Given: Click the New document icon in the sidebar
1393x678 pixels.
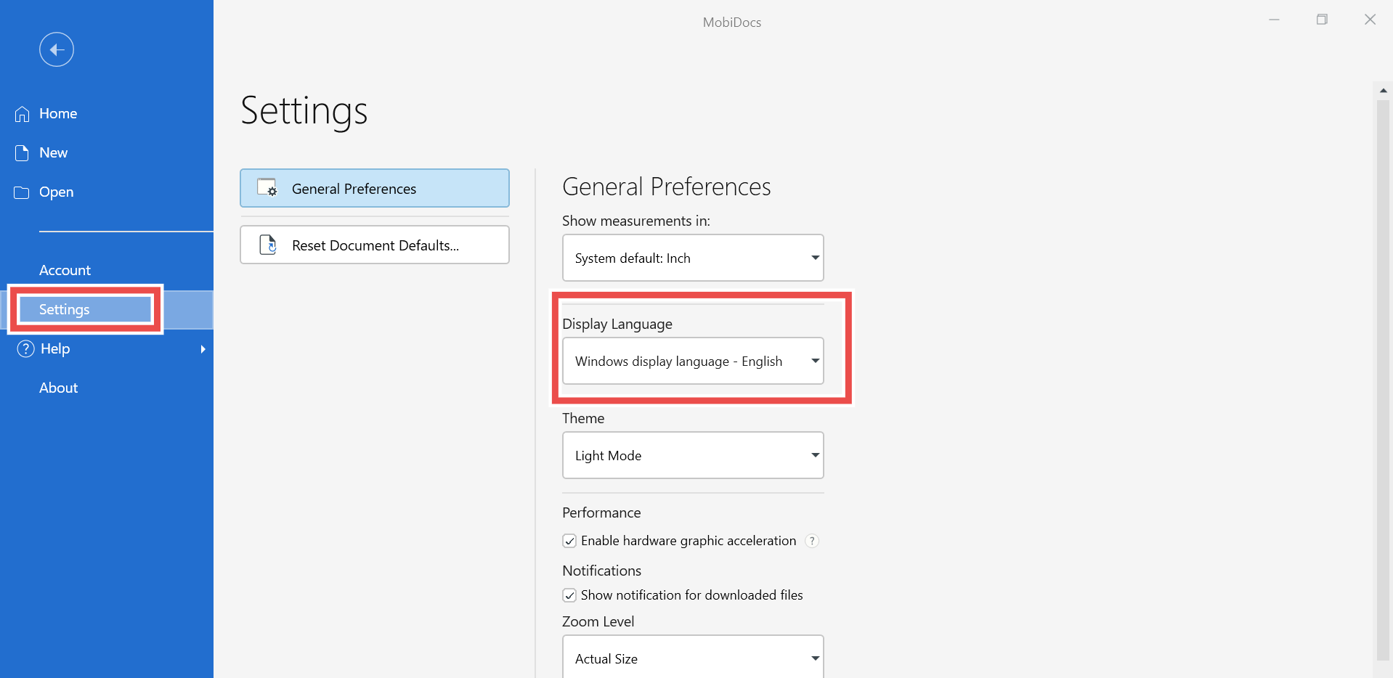Looking at the screenshot, I should point(23,153).
